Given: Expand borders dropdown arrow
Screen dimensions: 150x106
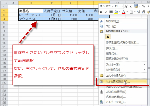Looking at the screenshot, I should [x=135, y=12].
